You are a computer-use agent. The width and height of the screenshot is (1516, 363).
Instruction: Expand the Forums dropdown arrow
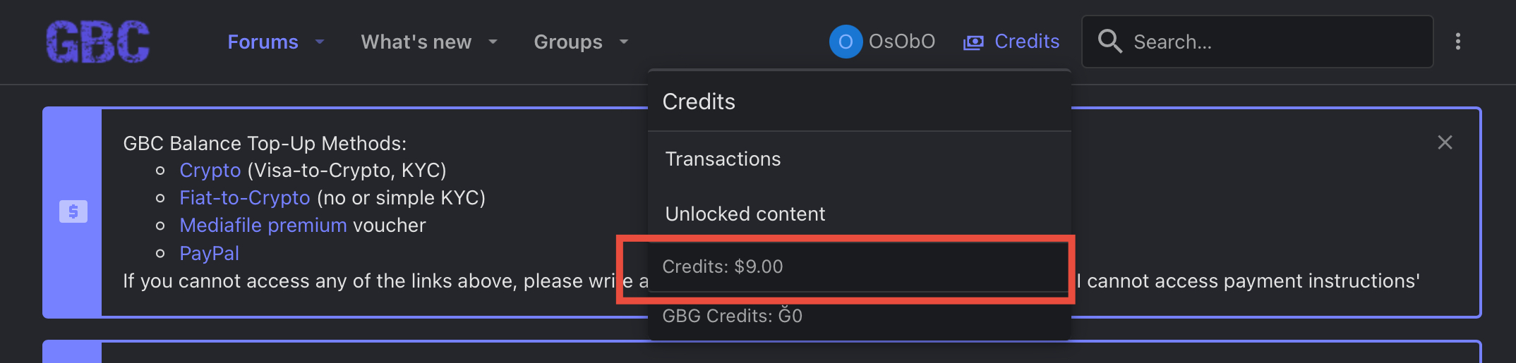coord(320,42)
